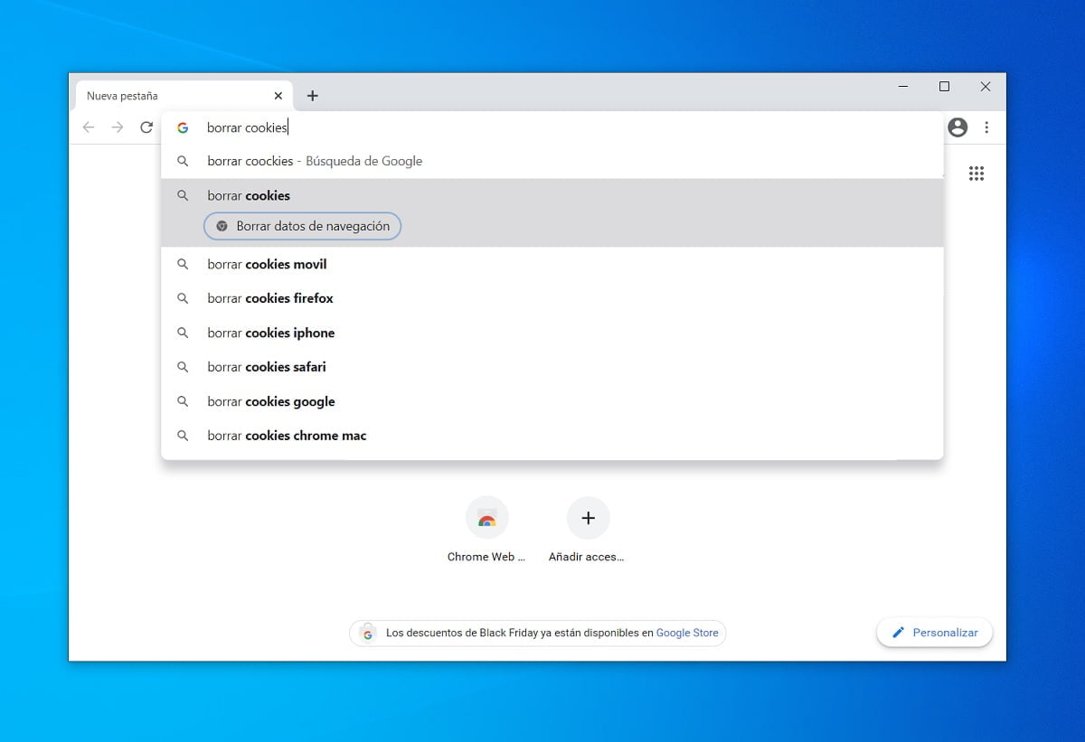1085x742 pixels.
Task: Select suggestion 'borrar cookies chrome mac'
Action: (x=552, y=436)
